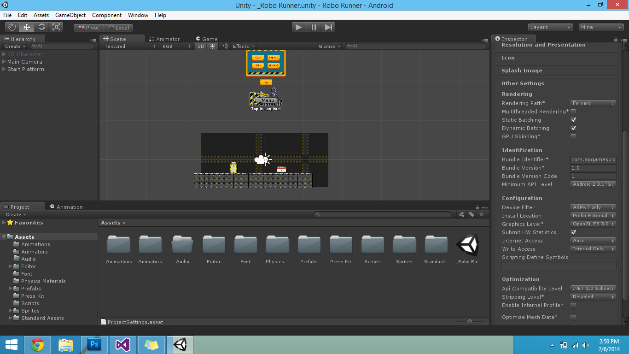The width and height of the screenshot is (629, 354).
Task: Uncheck Submit HW Statistics
Action: (x=573, y=232)
